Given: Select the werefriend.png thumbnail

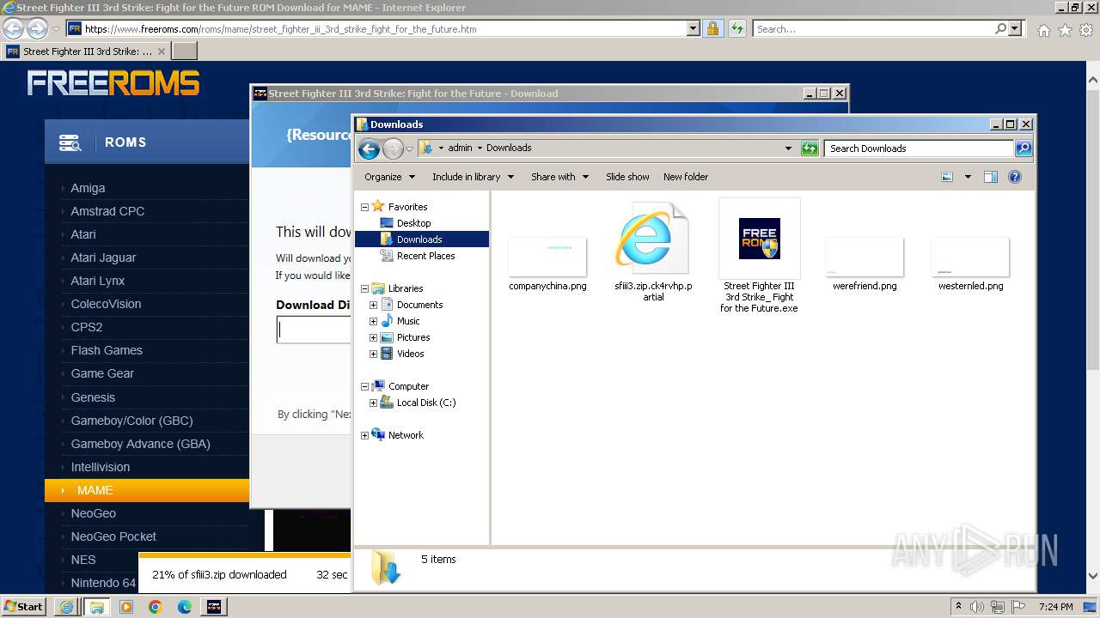Looking at the screenshot, I should click(x=865, y=257).
